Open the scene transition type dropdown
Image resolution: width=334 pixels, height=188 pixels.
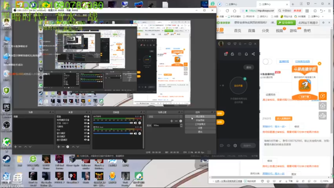(x=165, y=117)
